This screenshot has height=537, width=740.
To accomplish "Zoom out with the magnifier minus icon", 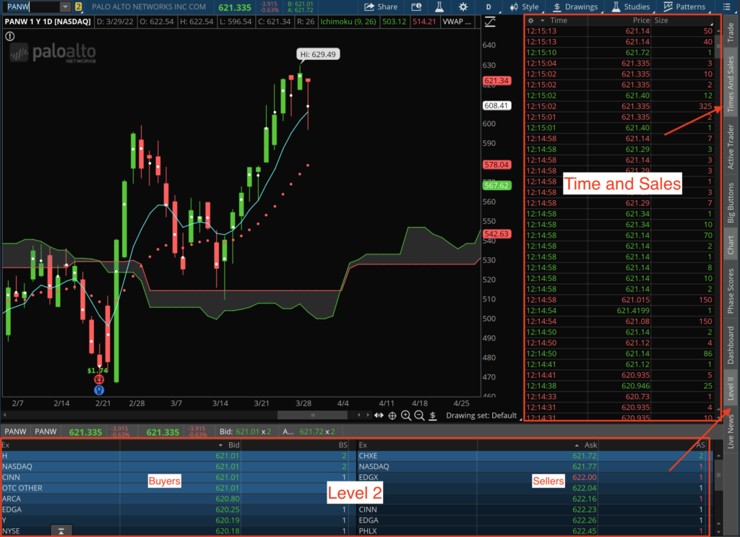I will (x=419, y=416).
